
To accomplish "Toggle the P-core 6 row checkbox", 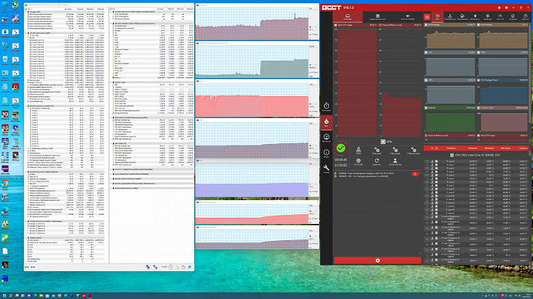I will coord(427,182).
